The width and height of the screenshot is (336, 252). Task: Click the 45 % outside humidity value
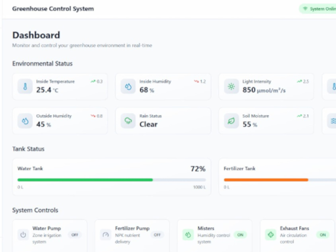pyautogui.click(x=43, y=124)
